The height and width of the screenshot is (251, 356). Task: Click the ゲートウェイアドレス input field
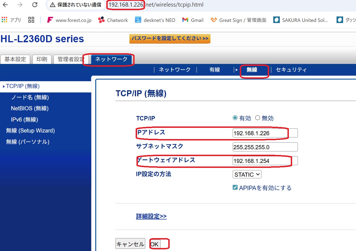[265, 161]
